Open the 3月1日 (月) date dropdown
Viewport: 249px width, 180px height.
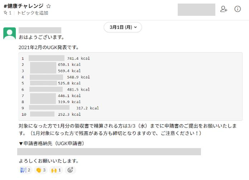coord(123,27)
